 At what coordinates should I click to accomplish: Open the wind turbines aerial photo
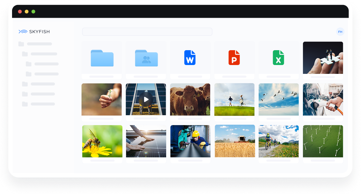point(323,141)
